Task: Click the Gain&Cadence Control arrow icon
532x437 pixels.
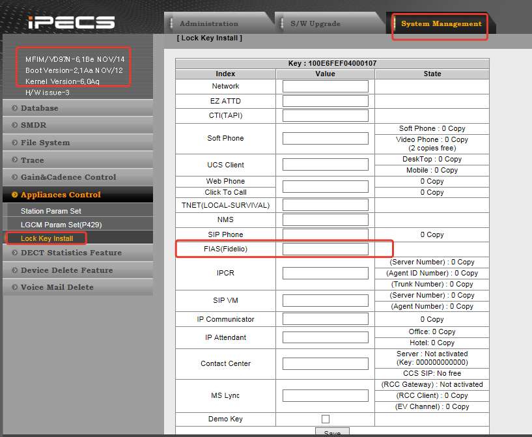Action: 14,177
